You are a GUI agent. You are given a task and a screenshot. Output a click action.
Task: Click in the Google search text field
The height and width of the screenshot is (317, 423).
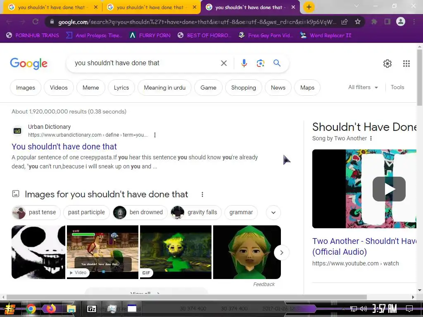(146, 63)
